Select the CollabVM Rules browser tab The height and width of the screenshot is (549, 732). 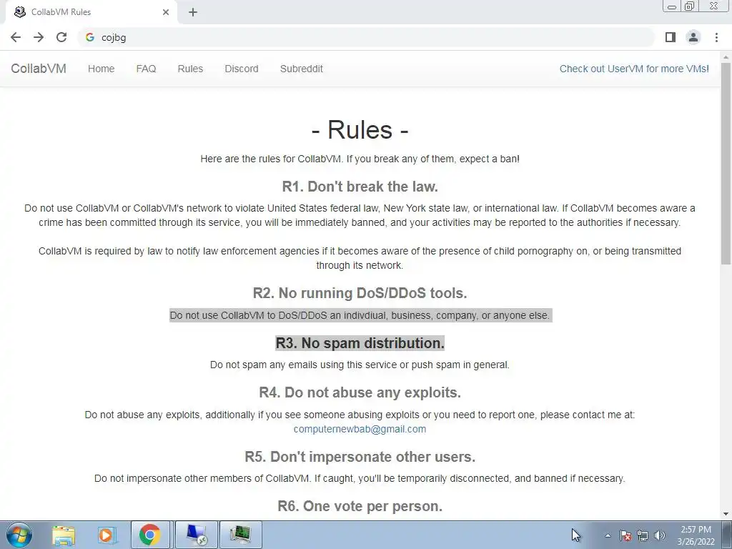point(92,12)
